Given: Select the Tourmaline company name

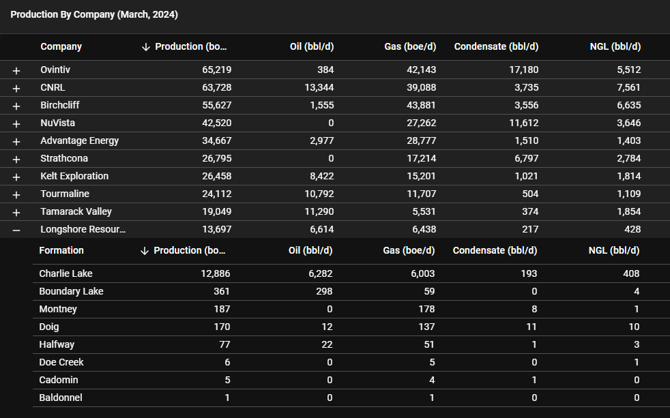Looking at the screenshot, I should click(x=65, y=194).
